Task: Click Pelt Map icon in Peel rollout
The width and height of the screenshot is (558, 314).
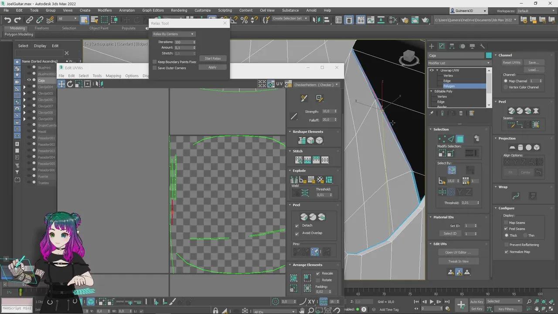Action: coord(536,111)
